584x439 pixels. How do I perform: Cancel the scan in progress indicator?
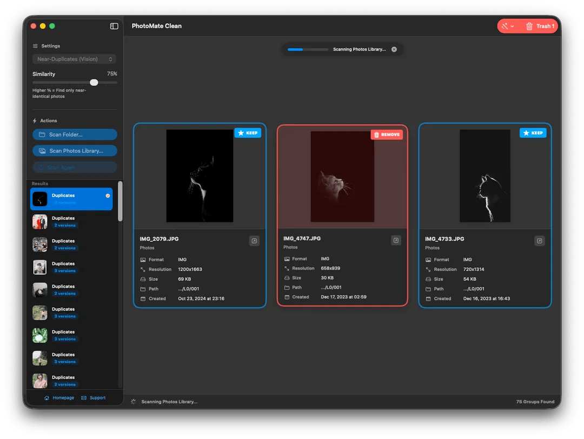(x=394, y=49)
